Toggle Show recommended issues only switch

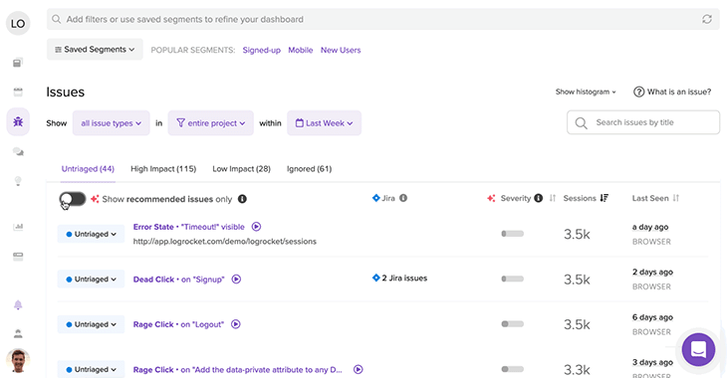(x=73, y=199)
